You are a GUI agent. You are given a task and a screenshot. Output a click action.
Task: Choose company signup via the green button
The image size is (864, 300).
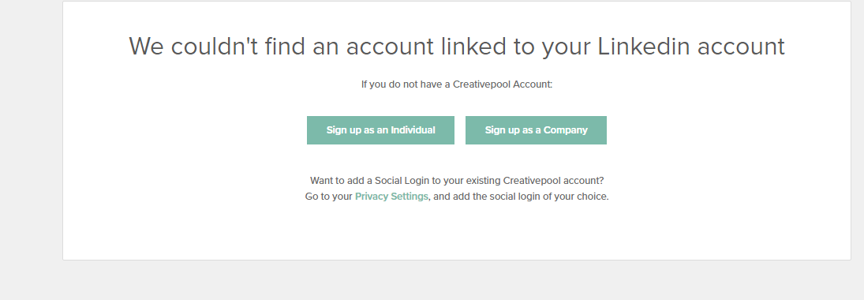tap(536, 130)
